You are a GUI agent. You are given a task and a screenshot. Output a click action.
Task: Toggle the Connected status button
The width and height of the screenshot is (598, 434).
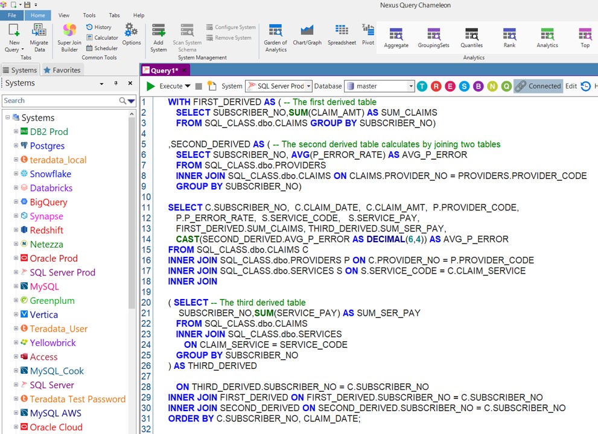[x=538, y=86]
